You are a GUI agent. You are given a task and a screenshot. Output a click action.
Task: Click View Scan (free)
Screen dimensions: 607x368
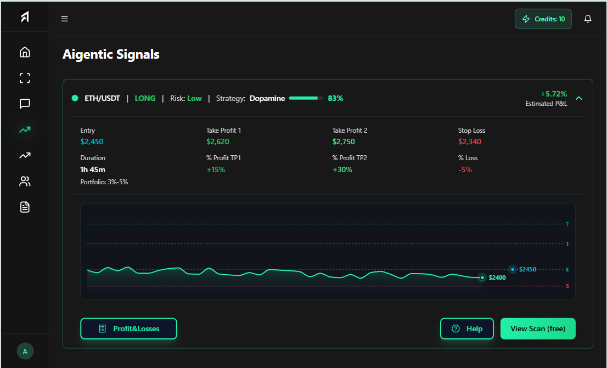[538, 329]
